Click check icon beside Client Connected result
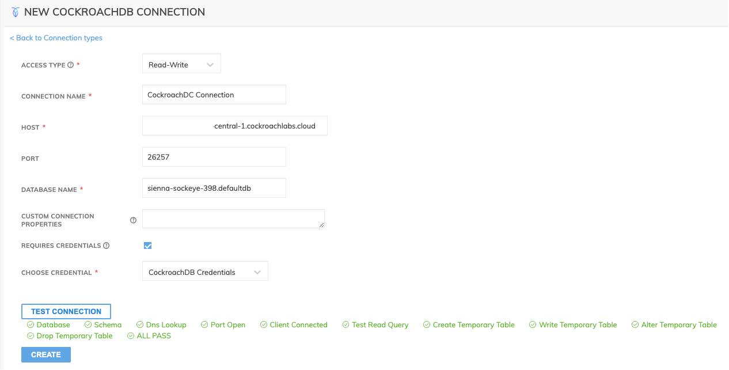Viewport: 729px width, 370px height. coord(264,325)
